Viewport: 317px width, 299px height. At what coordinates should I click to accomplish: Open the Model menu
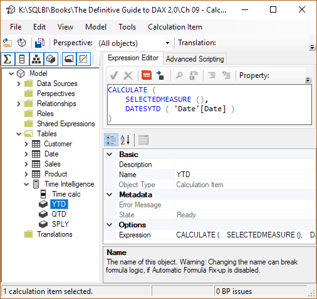[x=96, y=27]
